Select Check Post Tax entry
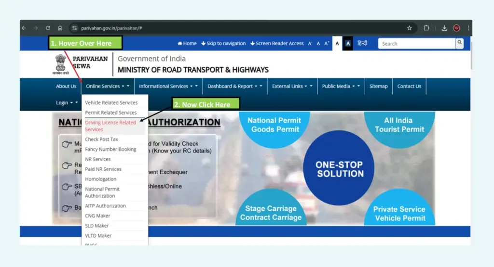The width and height of the screenshot is (494, 267). [x=101, y=139]
